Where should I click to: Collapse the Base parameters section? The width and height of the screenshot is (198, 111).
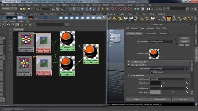click(x=128, y=65)
